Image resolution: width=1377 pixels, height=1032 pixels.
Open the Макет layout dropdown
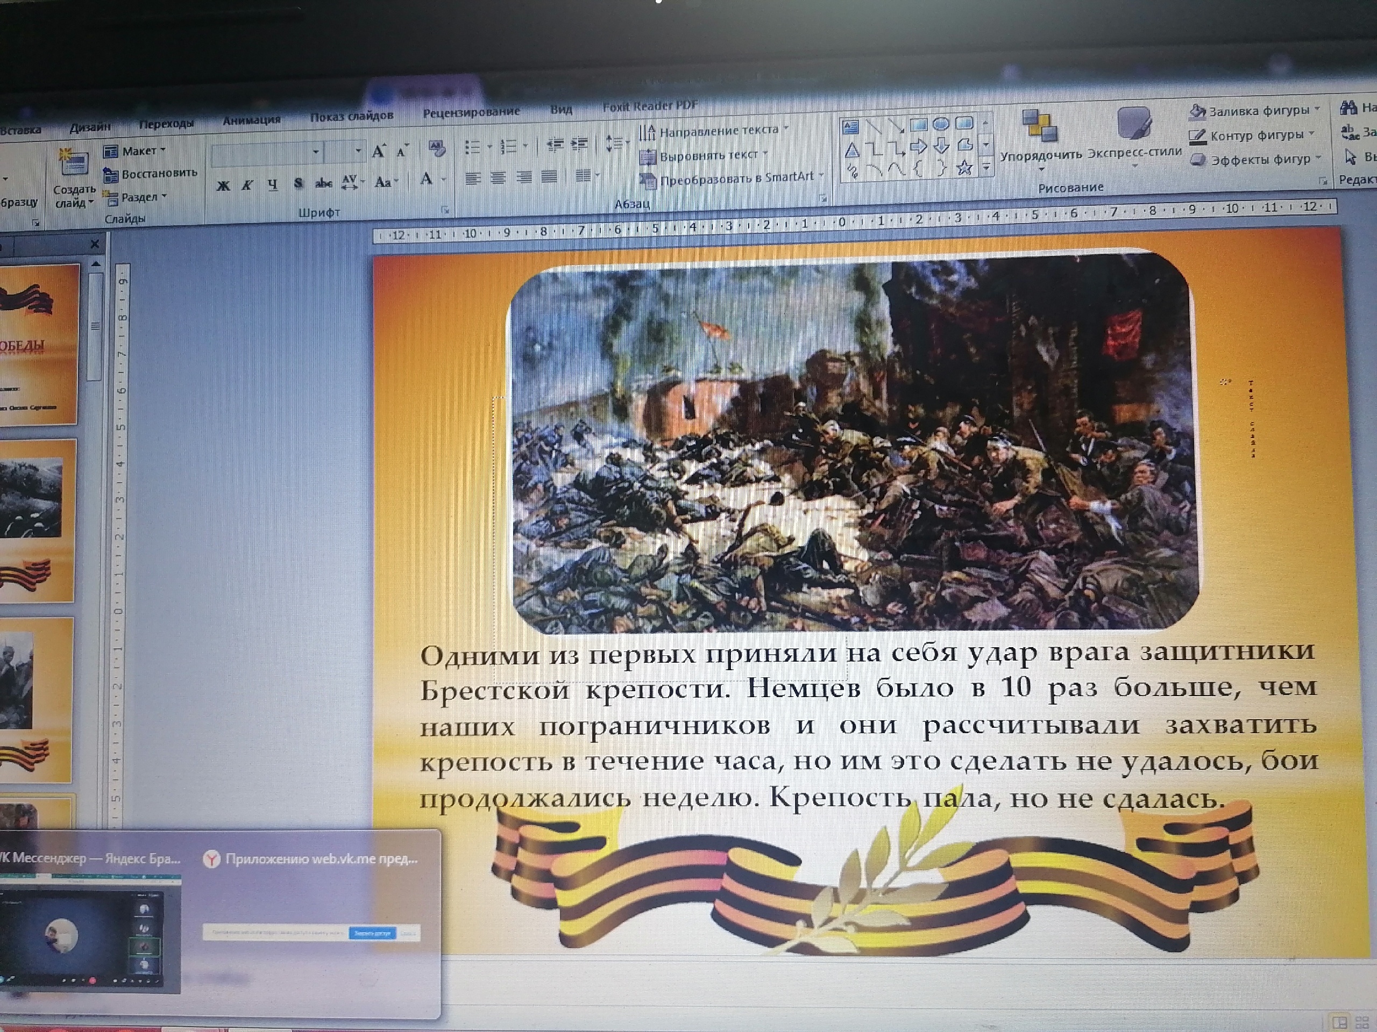[135, 151]
